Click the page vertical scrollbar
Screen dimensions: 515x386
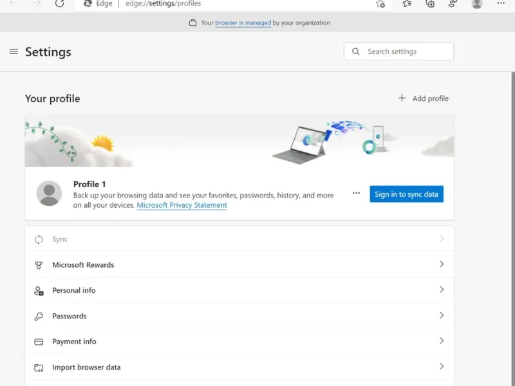click(513, 229)
